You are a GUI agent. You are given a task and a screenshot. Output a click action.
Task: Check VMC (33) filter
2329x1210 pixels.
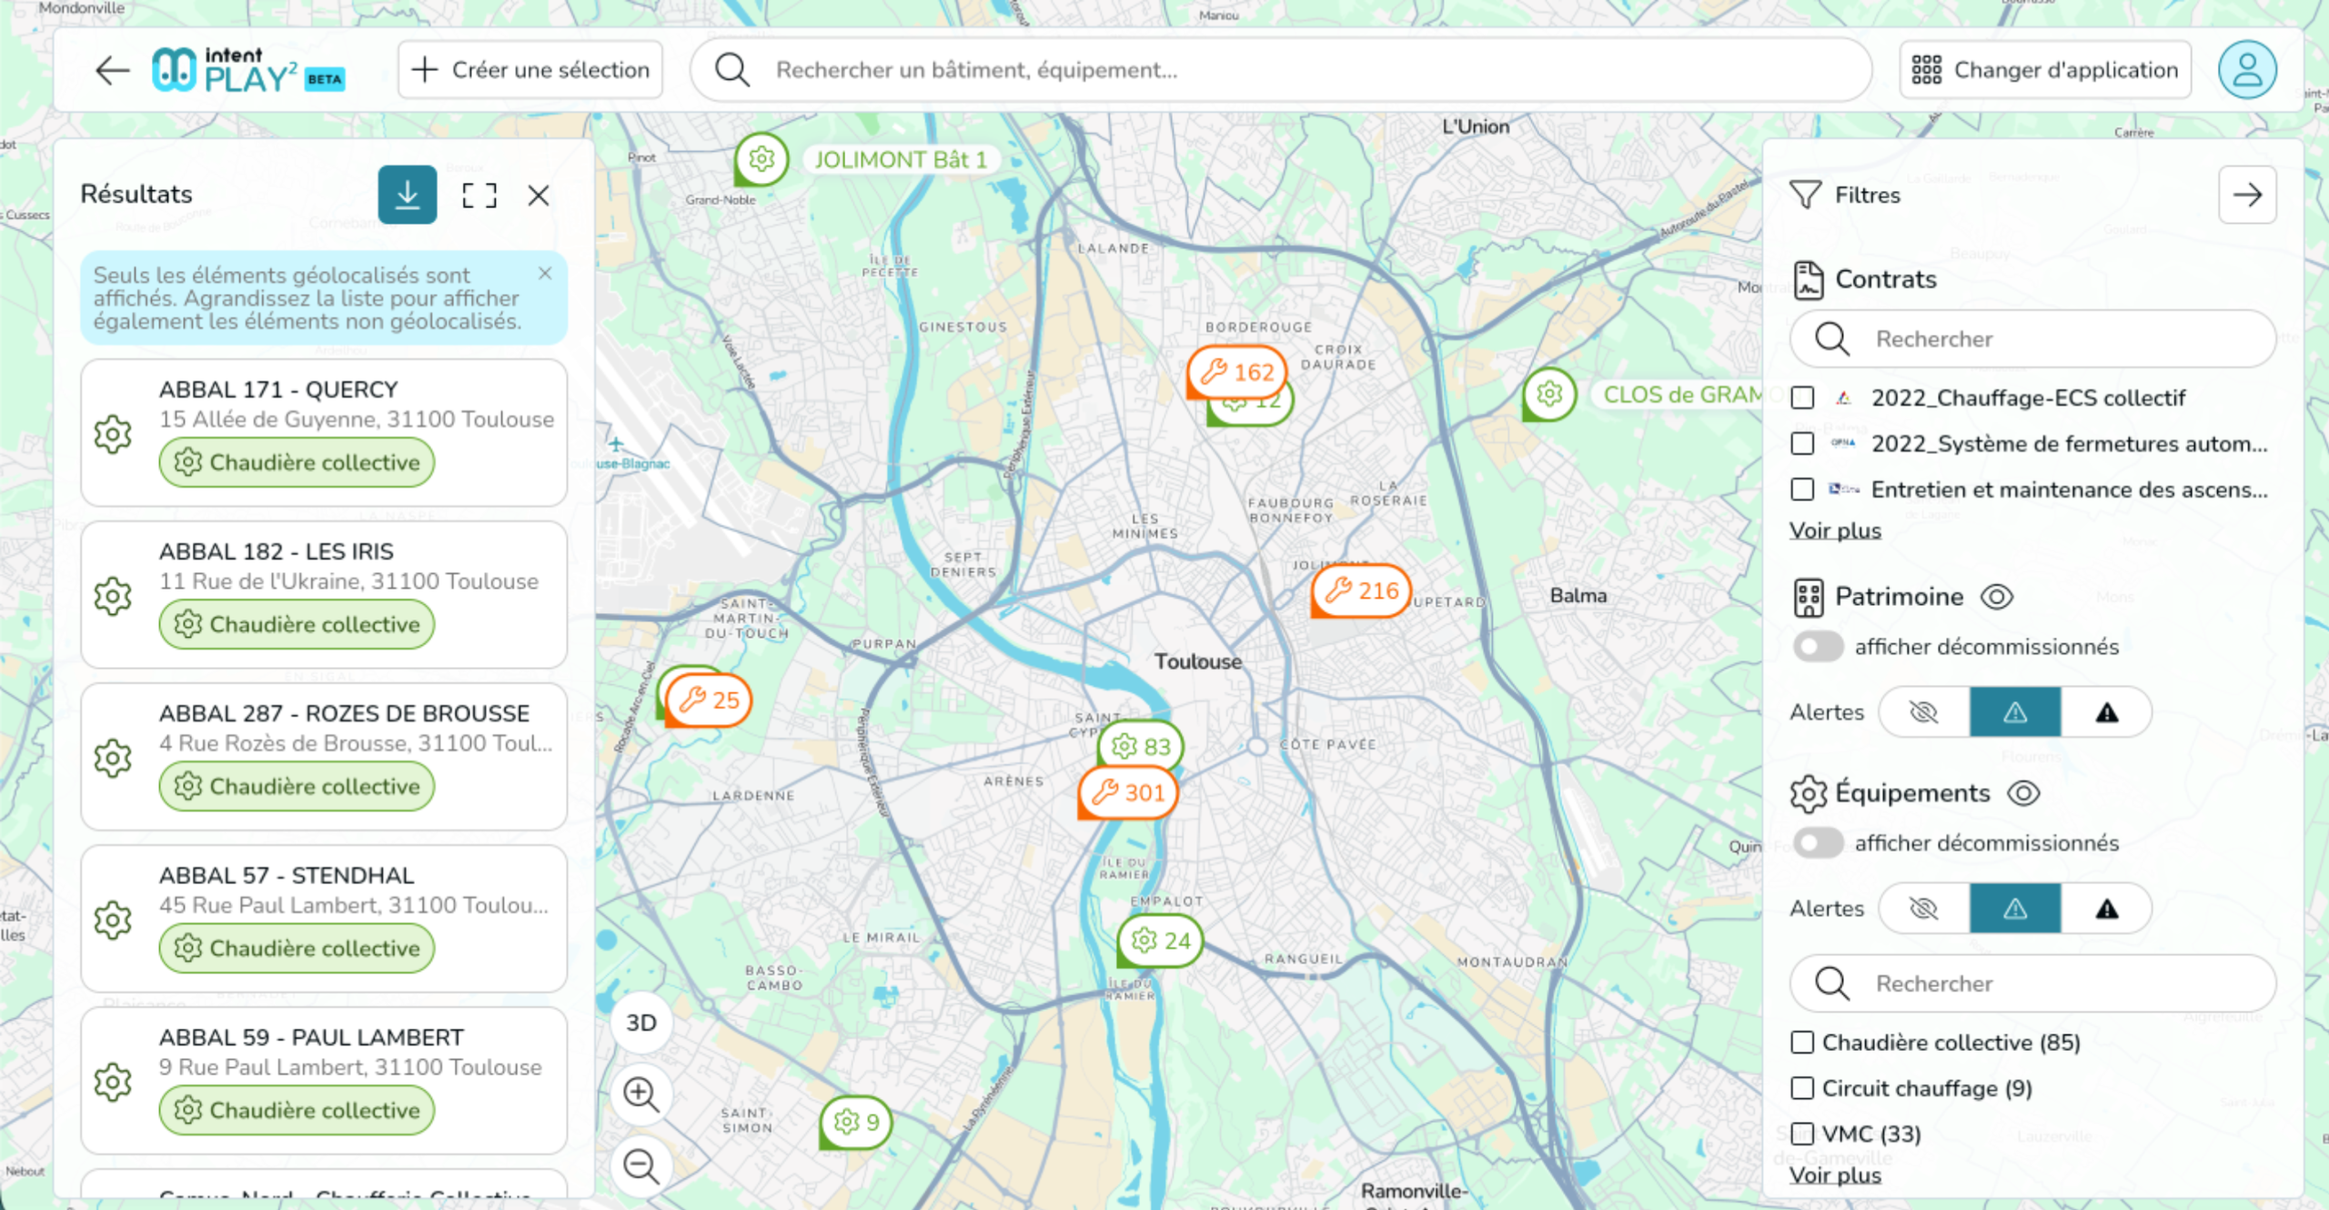tap(1801, 1134)
